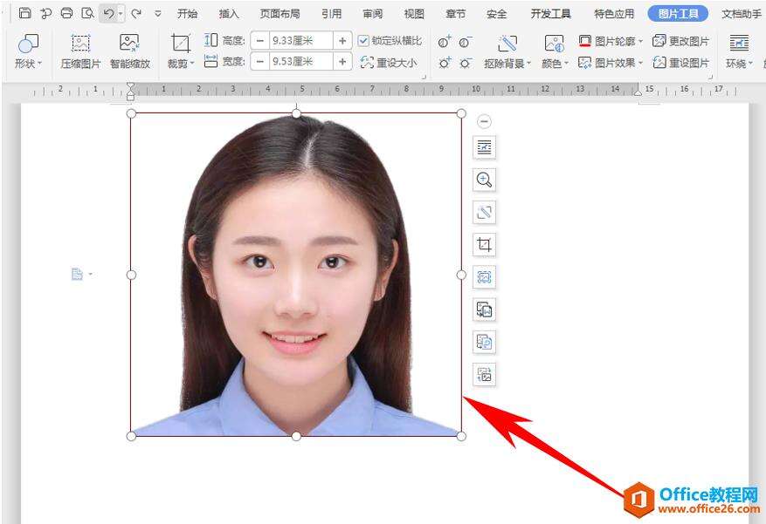Click 压缩图片 (Compress Picture) button
The width and height of the screenshot is (766, 524).
tap(80, 51)
